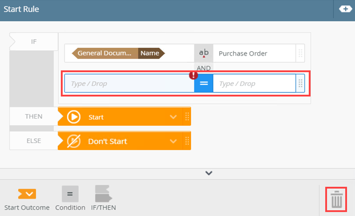Click the drag handle of empty condition row
The image size is (355, 216).
(x=300, y=83)
